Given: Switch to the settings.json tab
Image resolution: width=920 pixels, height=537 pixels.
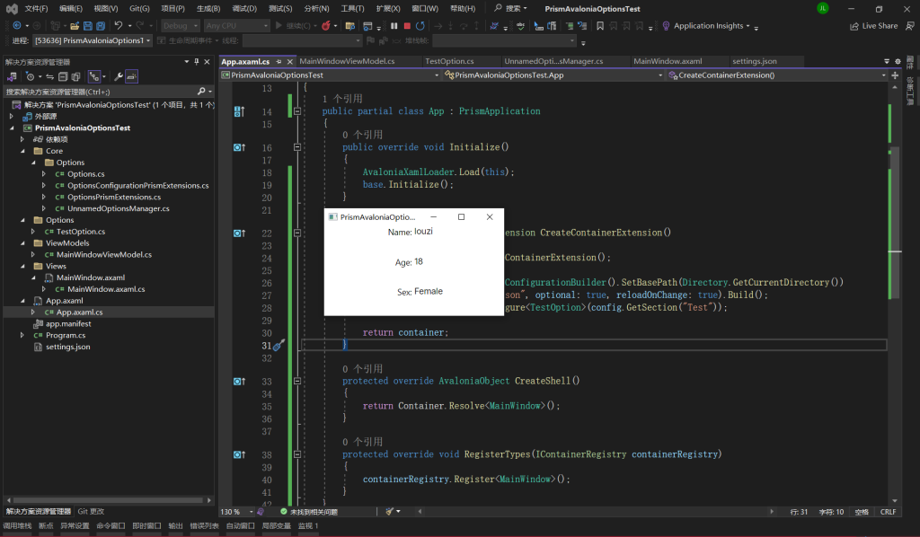Looking at the screenshot, I should (755, 61).
